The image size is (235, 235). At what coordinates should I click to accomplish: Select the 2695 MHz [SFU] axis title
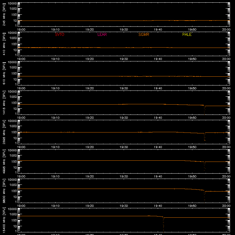(x=4, y=132)
